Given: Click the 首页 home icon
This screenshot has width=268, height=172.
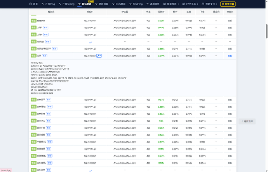Looking at the screenshot, I should 31,4.
